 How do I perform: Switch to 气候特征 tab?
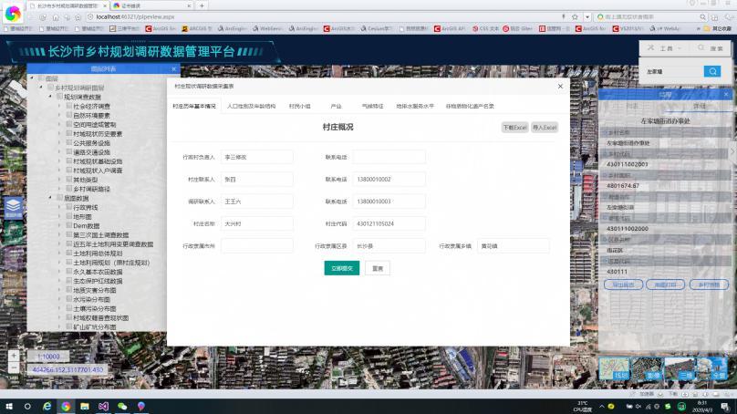[x=372, y=106]
